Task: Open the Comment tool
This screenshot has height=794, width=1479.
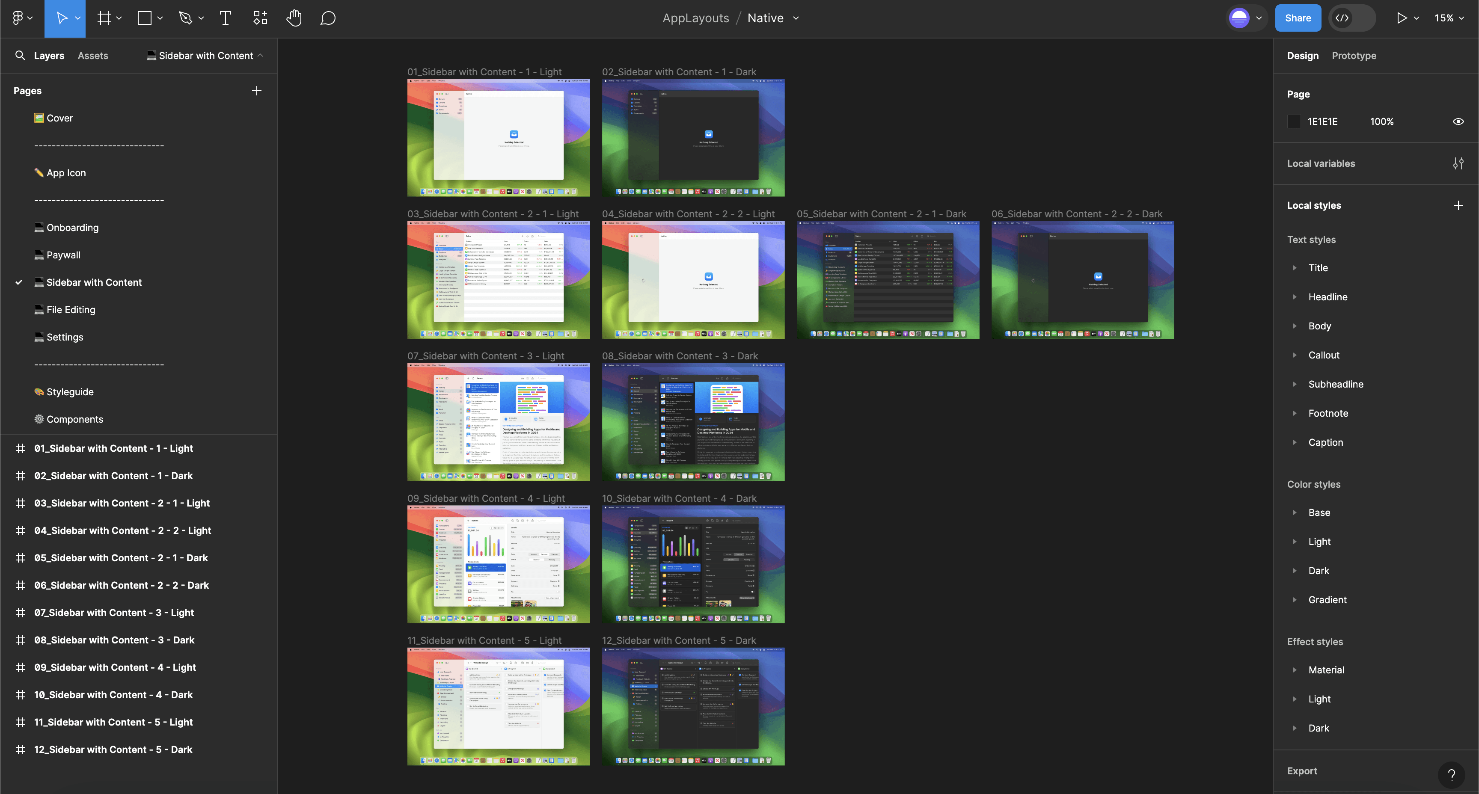Action: (x=328, y=18)
